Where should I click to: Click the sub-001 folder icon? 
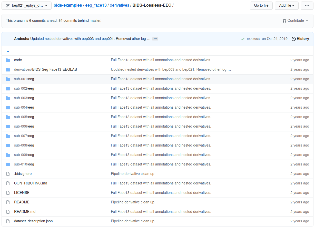[x=8, y=79]
